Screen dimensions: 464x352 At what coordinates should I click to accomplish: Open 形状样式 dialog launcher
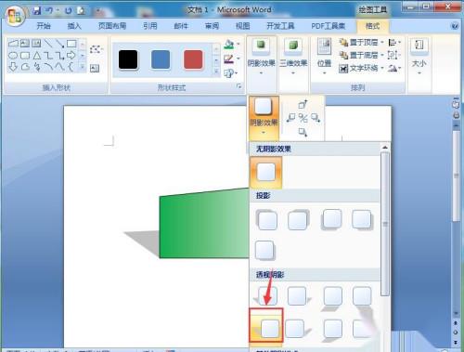point(239,86)
